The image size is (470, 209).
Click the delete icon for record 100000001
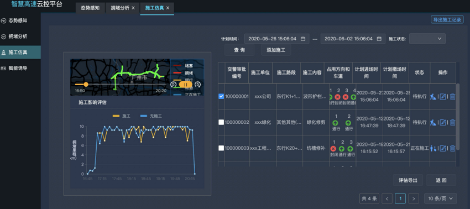[453, 97]
